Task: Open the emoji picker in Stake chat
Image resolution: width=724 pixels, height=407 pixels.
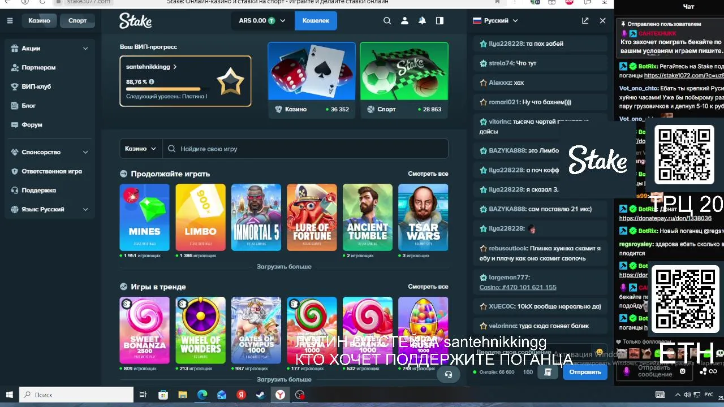Action: pyautogui.click(x=600, y=352)
